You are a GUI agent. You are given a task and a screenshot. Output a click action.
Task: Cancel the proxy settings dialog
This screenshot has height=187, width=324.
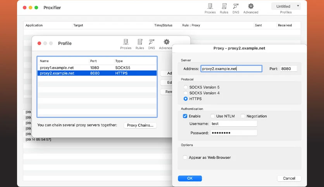pyautogui.click(x=289, y=178)
